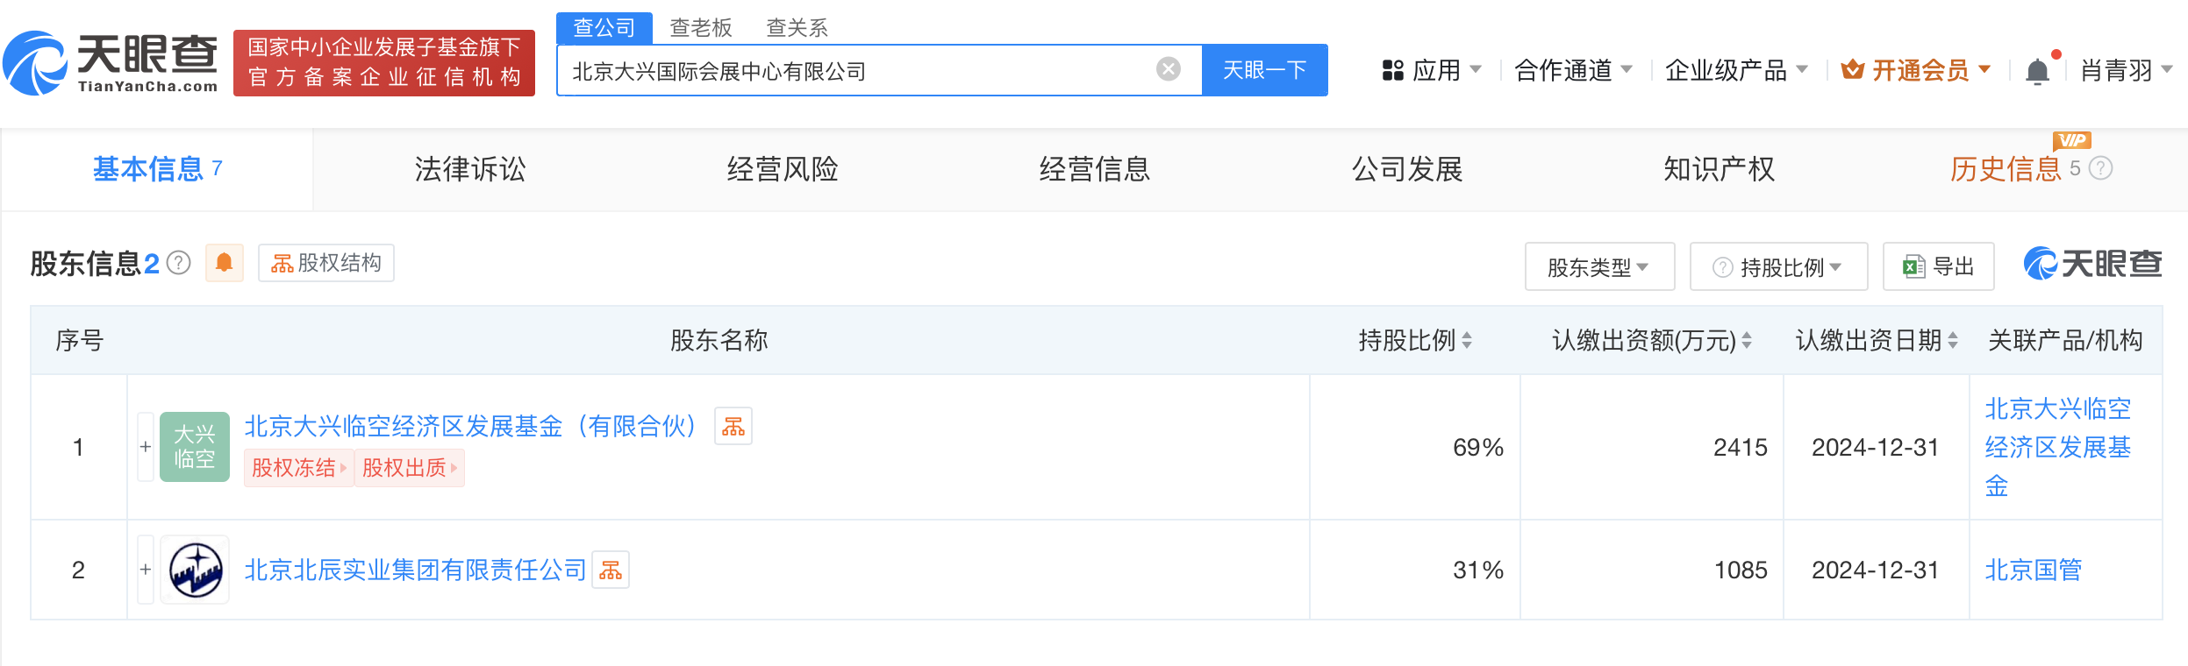Viewport: 2188px width, 666px height.
Task: Clear the search box text
Action: (x=1168, y=69)
